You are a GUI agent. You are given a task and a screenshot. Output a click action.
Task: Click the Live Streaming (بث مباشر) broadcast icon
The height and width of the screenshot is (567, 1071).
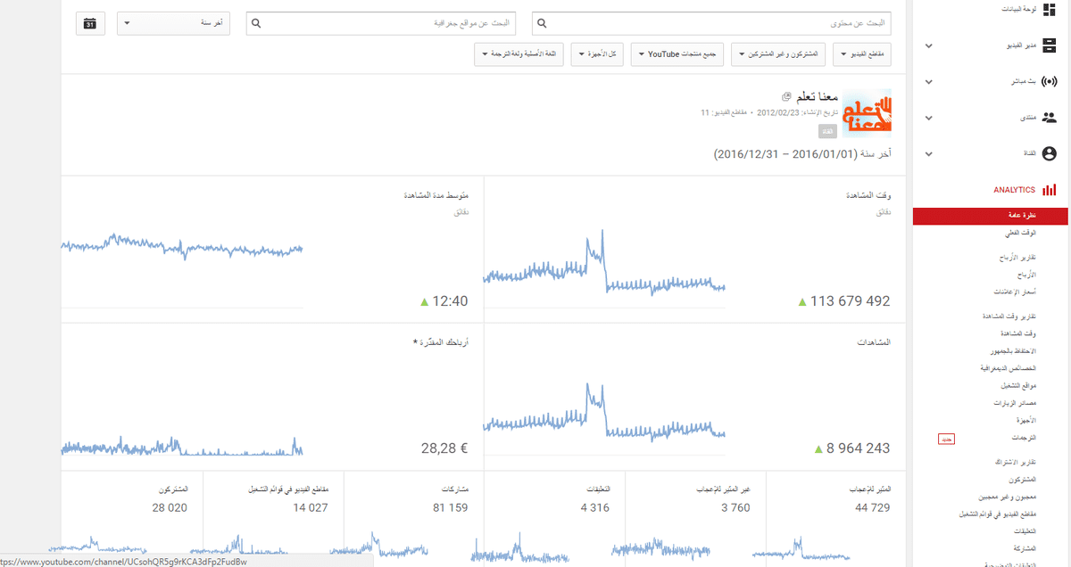[x=1050, y=81]
